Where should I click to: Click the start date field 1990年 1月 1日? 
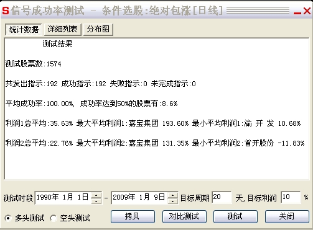(x=63, y=198)
